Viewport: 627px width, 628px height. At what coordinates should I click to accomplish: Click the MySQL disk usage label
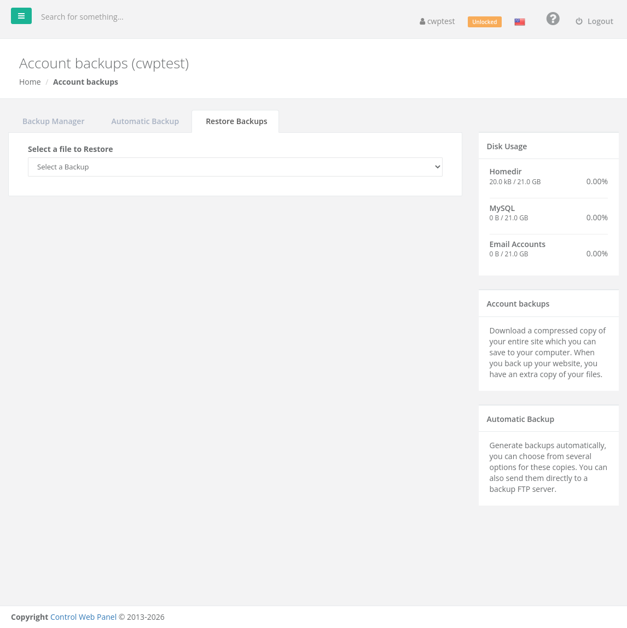coord(502,208)
